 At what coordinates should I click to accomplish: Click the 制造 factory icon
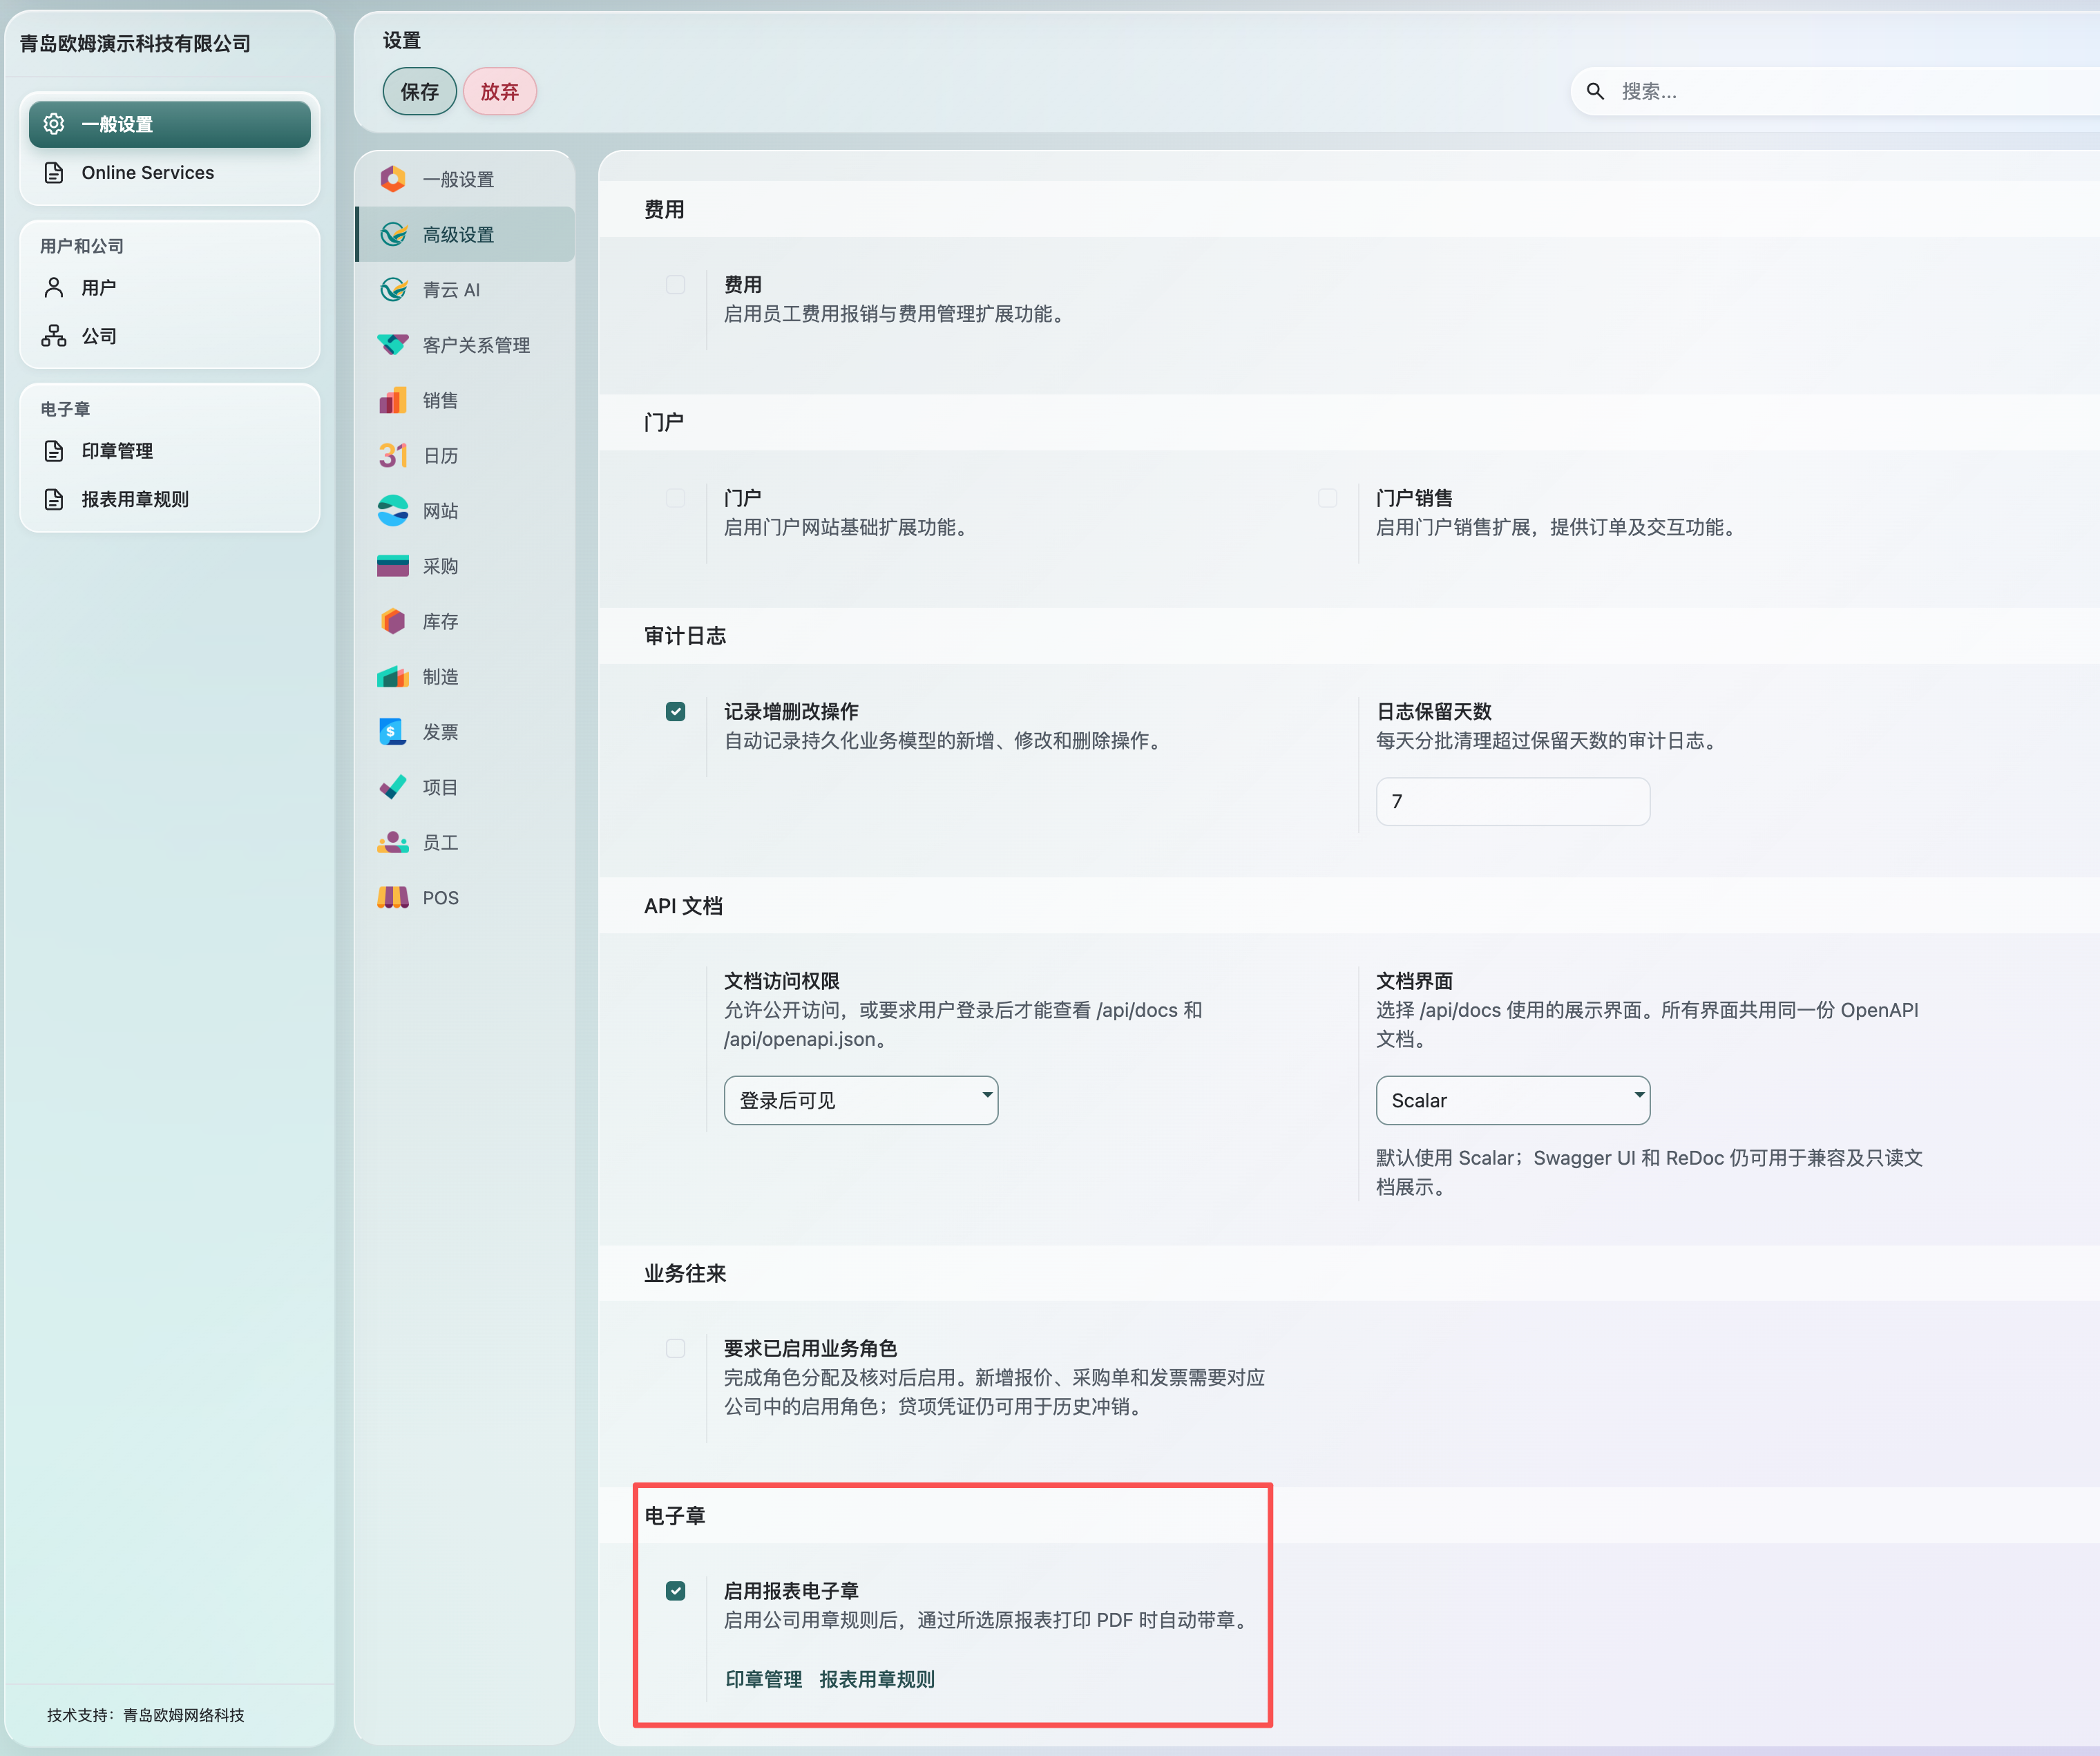(393, 677)
